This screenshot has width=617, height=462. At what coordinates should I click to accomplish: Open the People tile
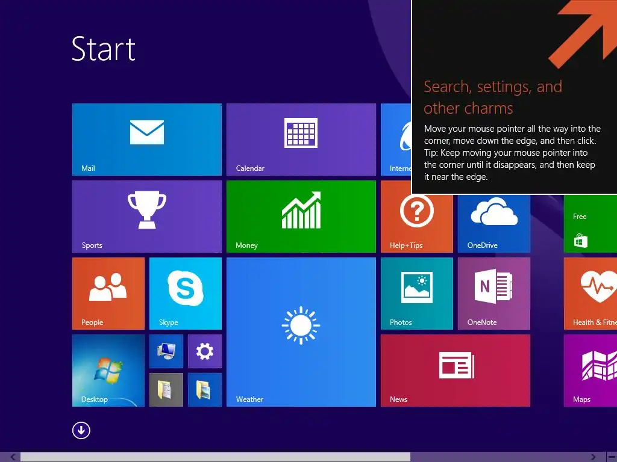tap(108, 294)
